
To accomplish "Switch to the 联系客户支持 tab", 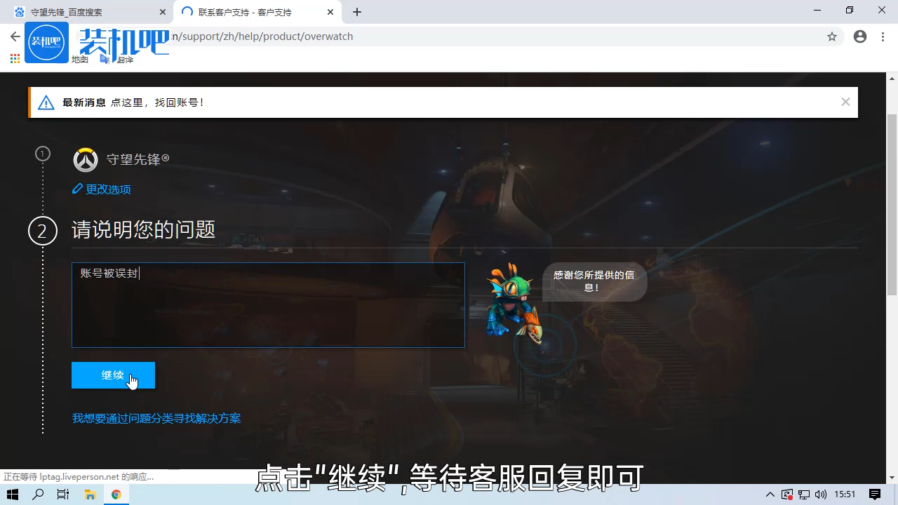I will pos(246,12).
